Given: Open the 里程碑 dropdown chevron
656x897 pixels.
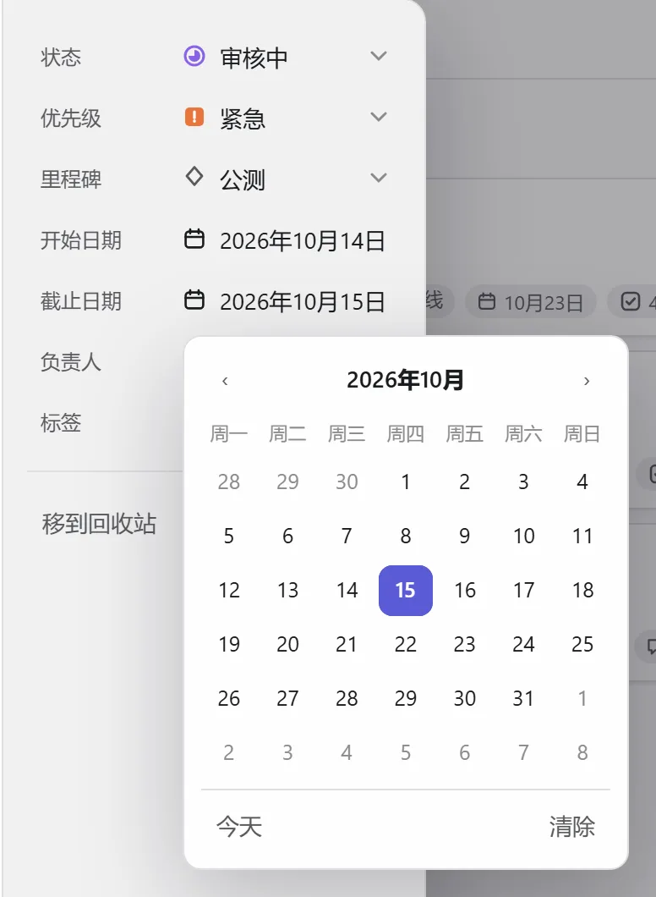Looking at the screenshot, I should click(379, 178).
